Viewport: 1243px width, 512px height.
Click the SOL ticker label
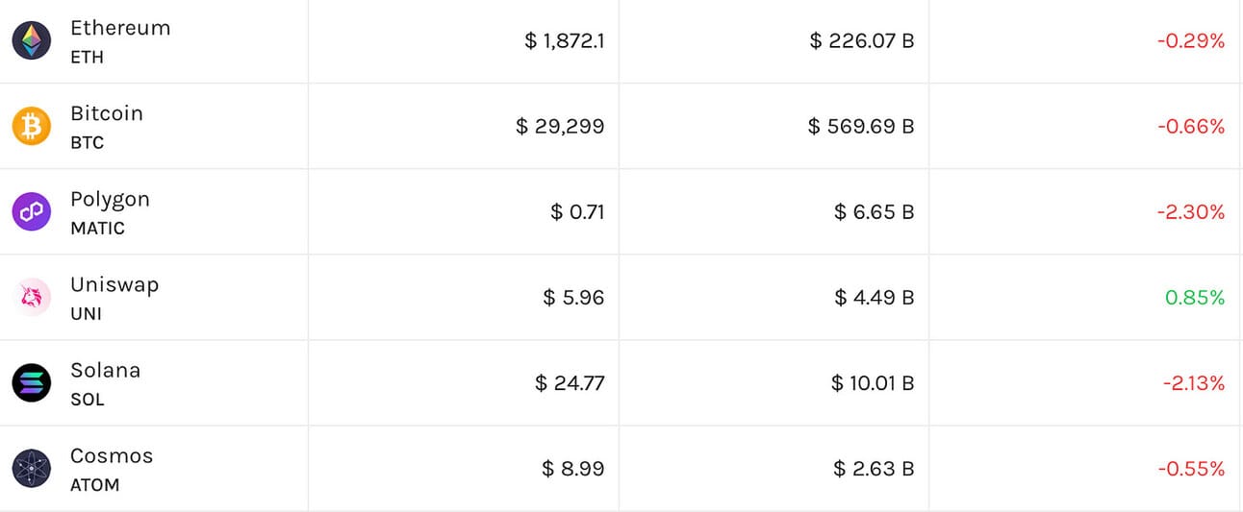point(87,400)
